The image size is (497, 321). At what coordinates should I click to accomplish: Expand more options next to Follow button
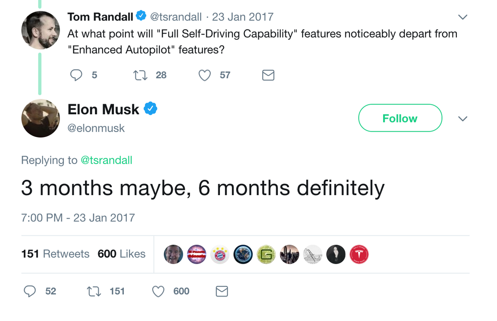[x=463, y=119]
